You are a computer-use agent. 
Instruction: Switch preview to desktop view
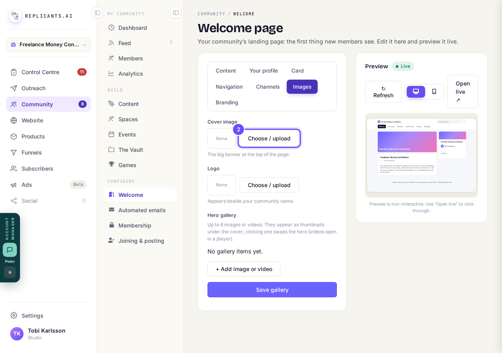[416, 92]
